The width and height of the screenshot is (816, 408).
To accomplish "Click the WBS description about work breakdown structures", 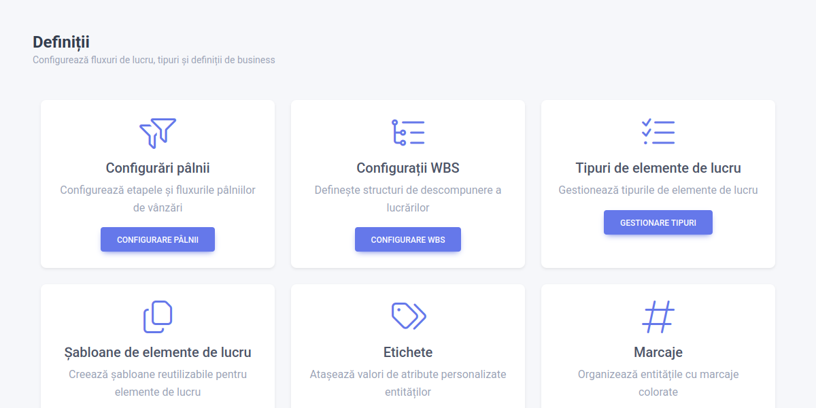I will (408, 199).
